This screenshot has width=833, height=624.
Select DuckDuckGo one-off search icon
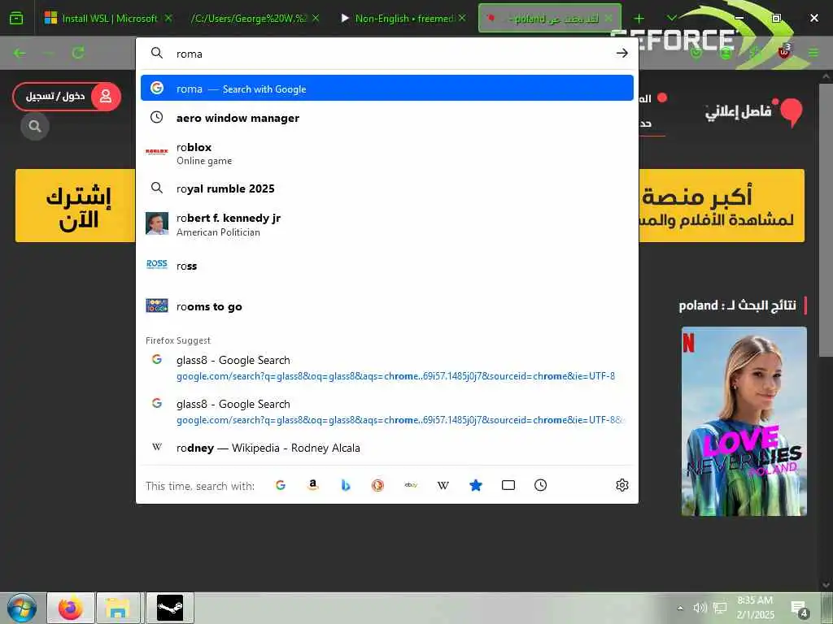click(x=377, y=485)
